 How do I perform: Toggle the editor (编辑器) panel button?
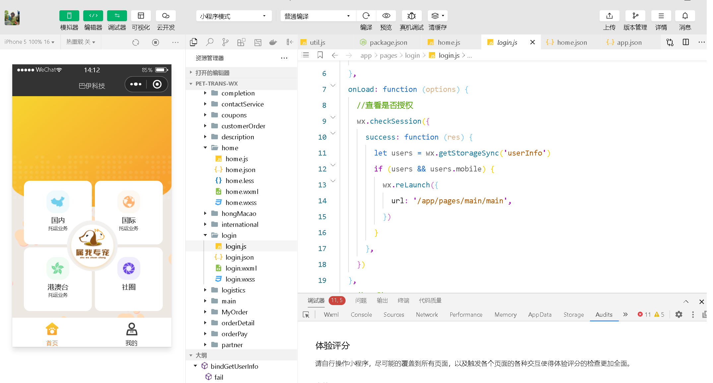tap(93, 16)
